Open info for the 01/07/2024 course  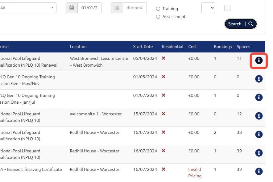(x=259, y=97)
